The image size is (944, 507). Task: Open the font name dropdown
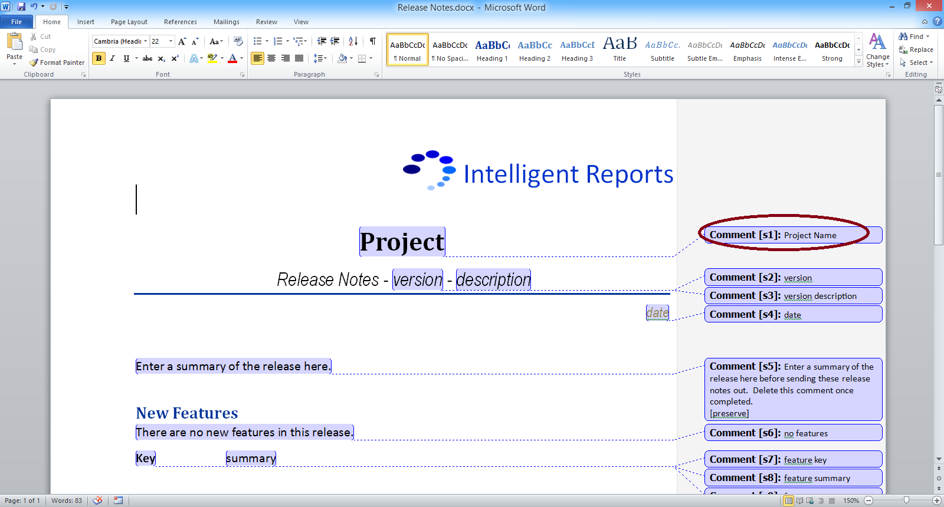[x=145, y=41]
